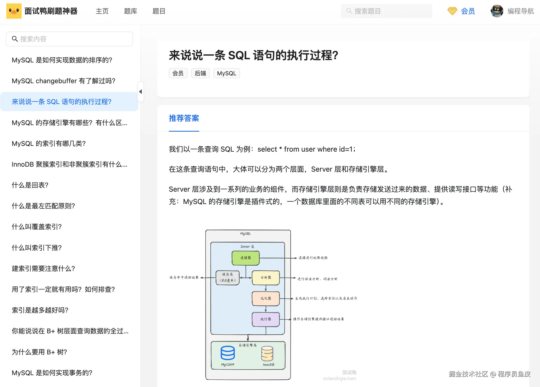Click the sidebar search magnifier icon
Screen dimensions: 540x387
tap(15, 39)
